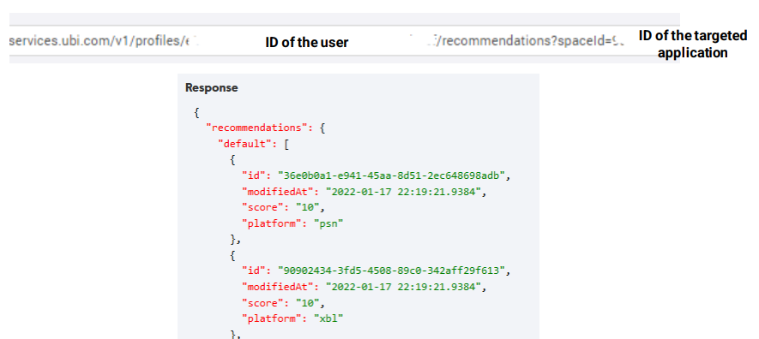Select the id value starting 90902434
The image size is (759, 339).
[x=392, y=271]
